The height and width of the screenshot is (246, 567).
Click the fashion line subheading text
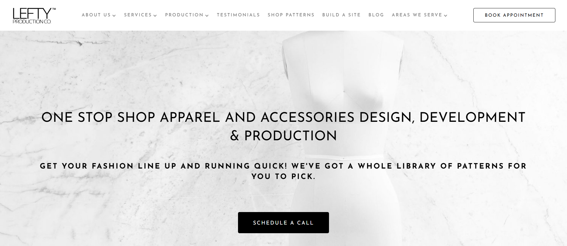(283, 171)
